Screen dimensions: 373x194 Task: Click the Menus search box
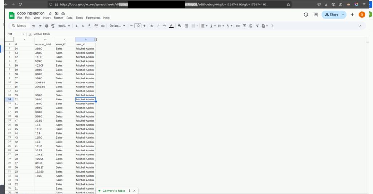20,26
